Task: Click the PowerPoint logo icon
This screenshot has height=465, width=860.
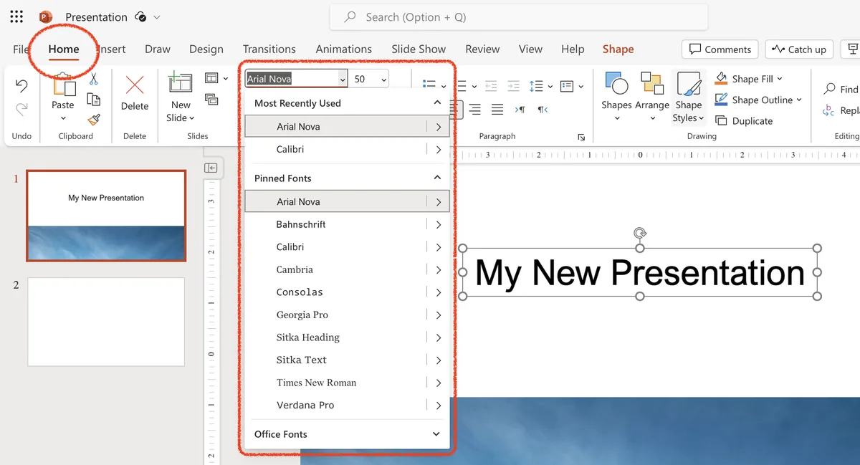Action: click(x=46, y=16)
